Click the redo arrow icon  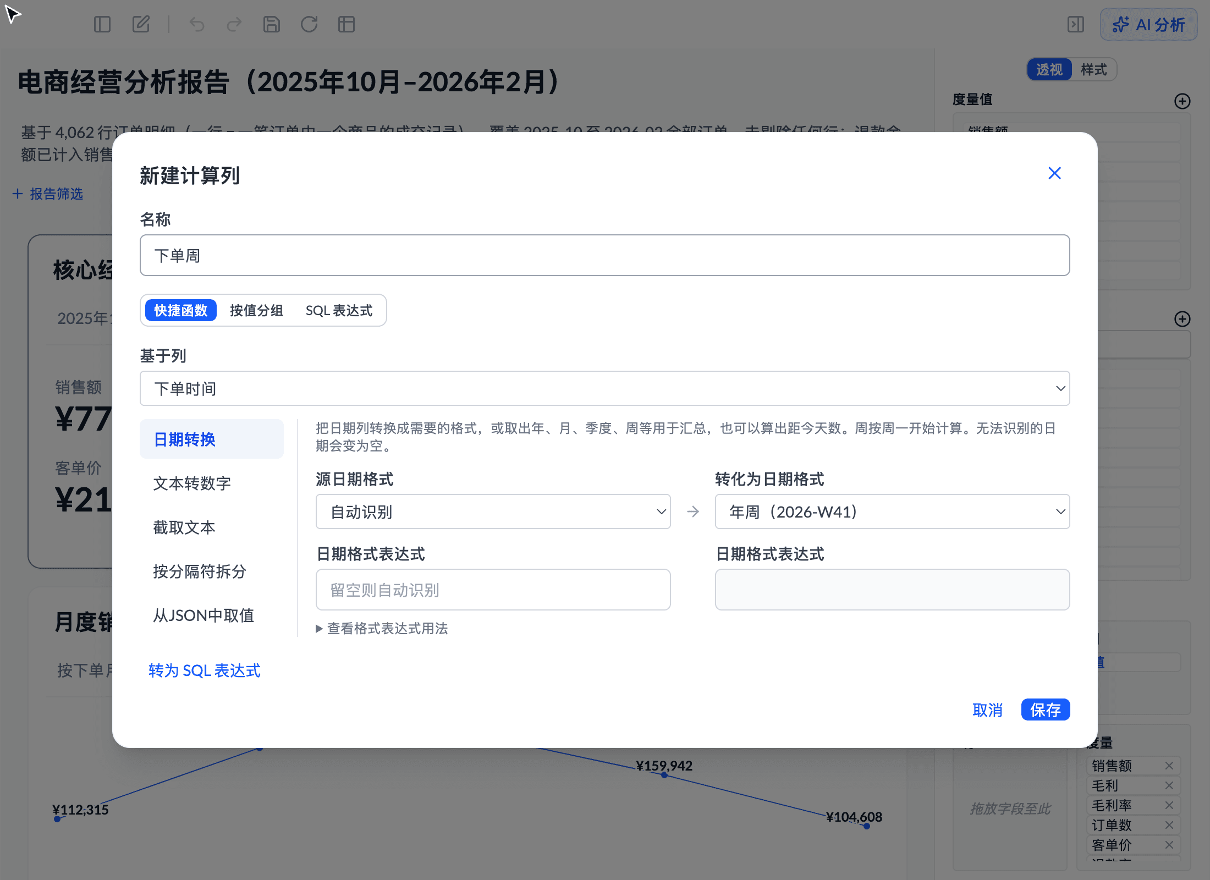click(234, 24)
